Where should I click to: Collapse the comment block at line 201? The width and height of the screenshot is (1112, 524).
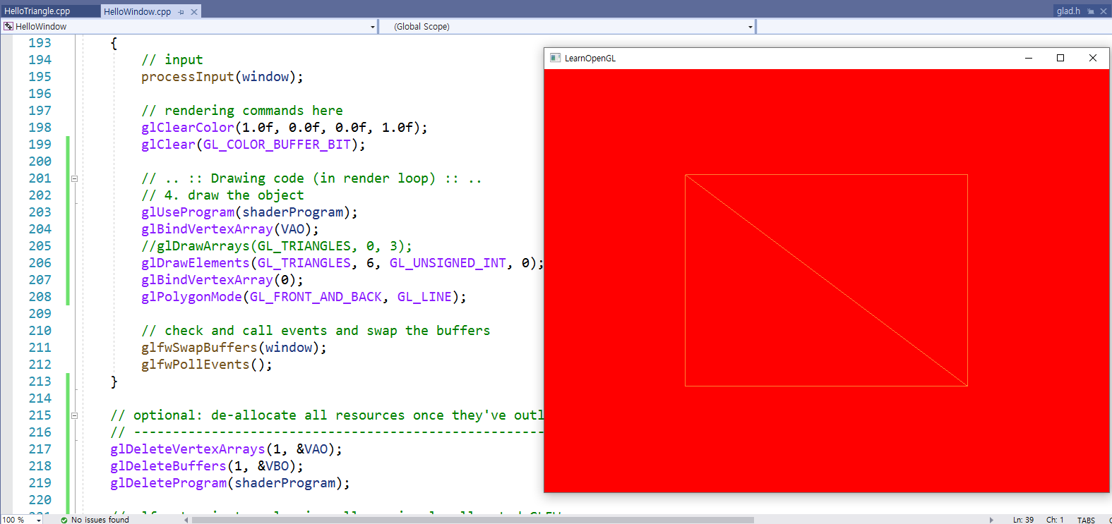(74, 178)
